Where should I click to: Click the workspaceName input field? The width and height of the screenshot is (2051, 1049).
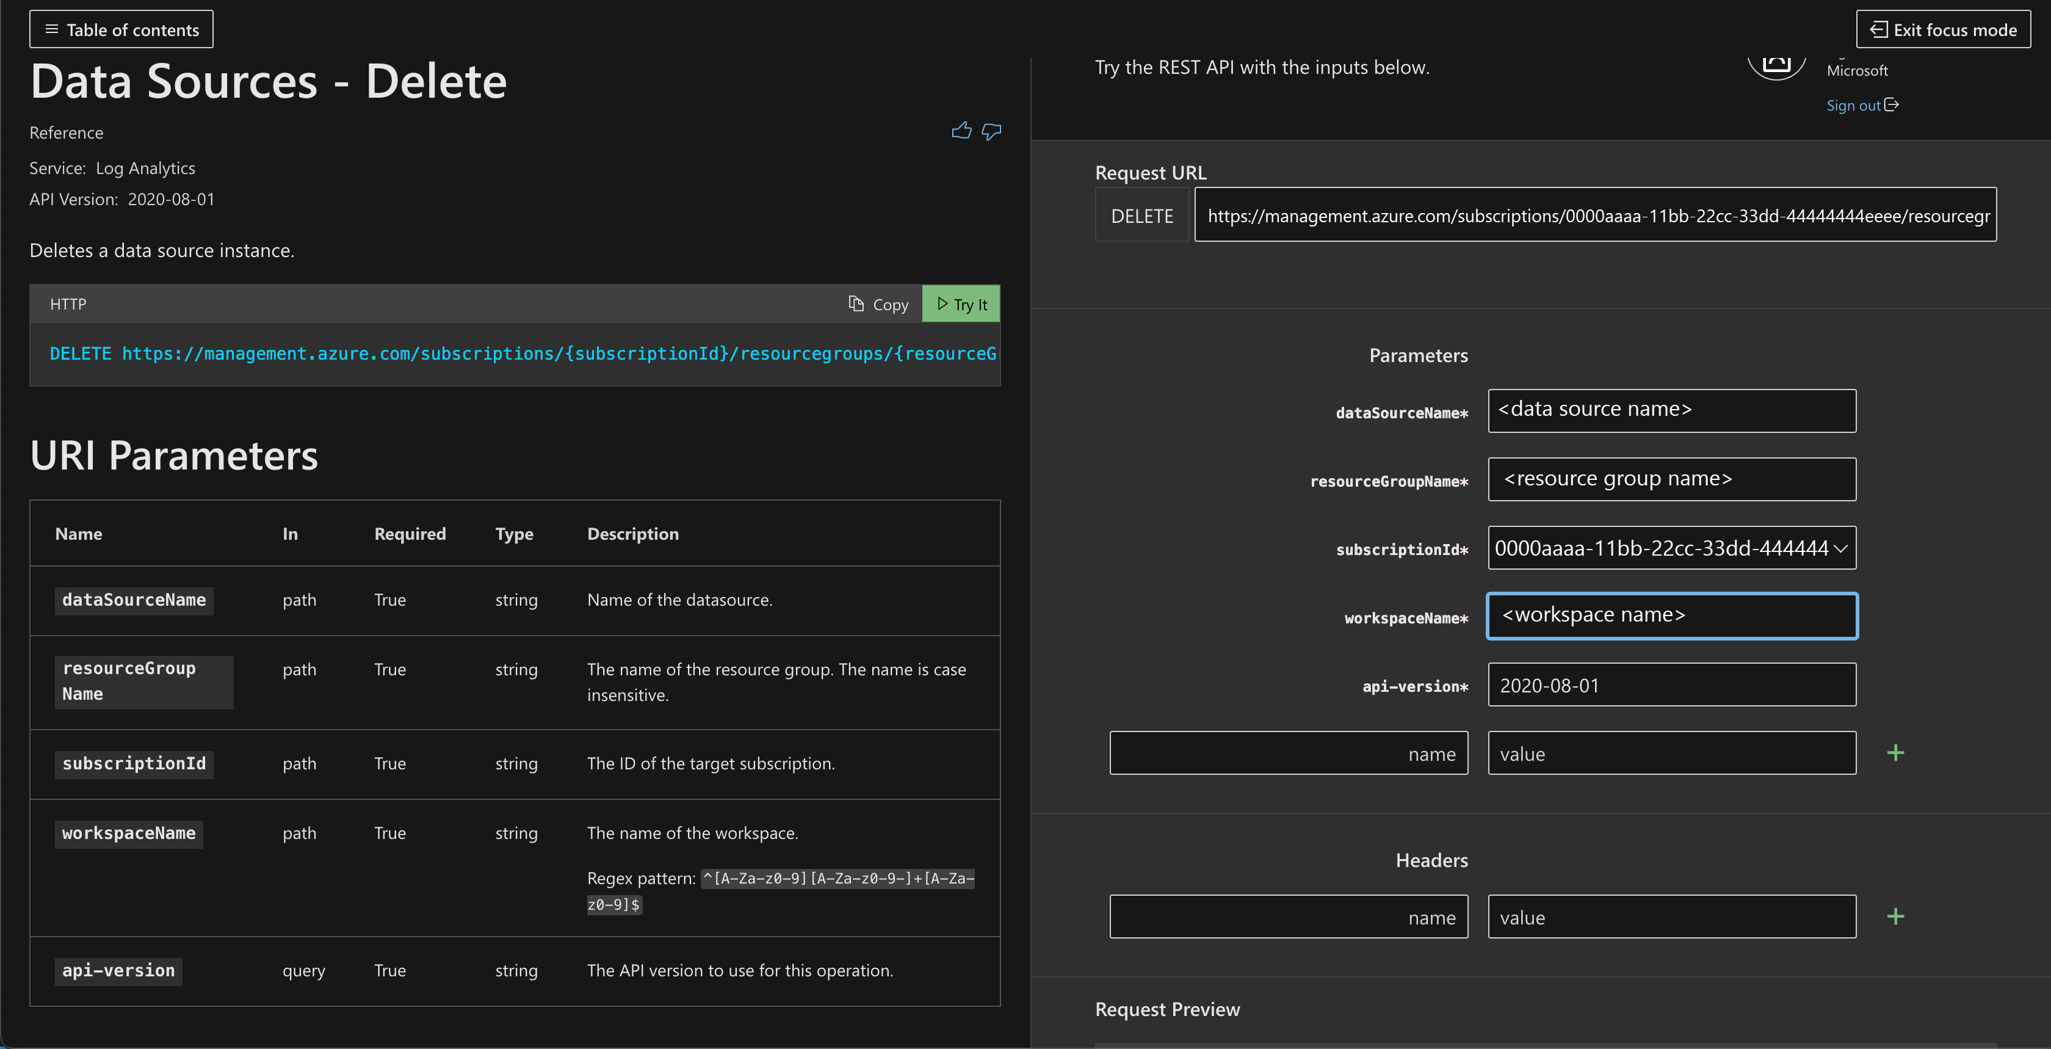tap(1671, 615)
